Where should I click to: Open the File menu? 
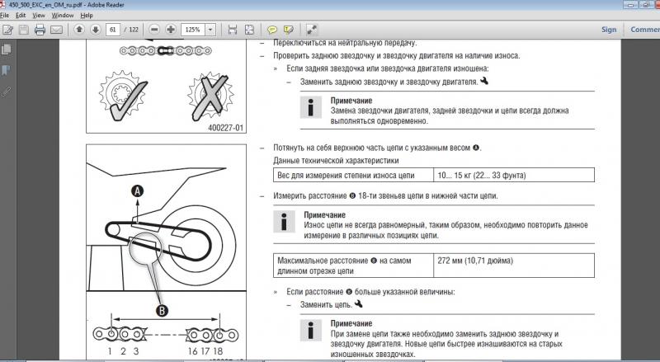point(4,15)
